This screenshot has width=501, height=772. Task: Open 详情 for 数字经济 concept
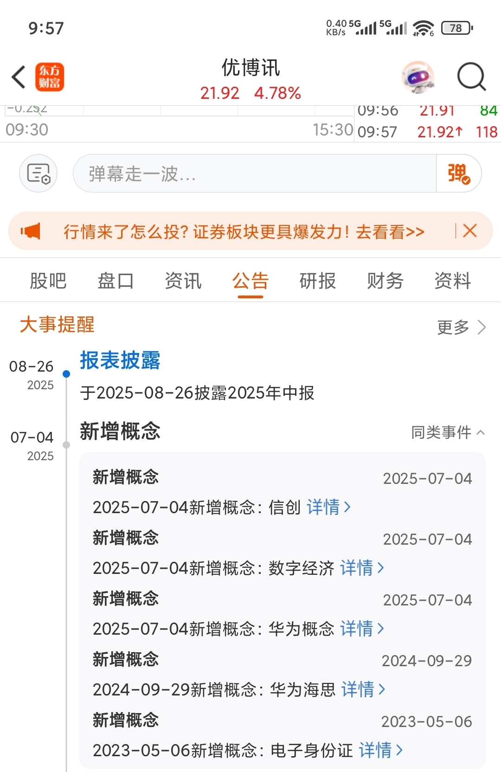tap(362, 568)
